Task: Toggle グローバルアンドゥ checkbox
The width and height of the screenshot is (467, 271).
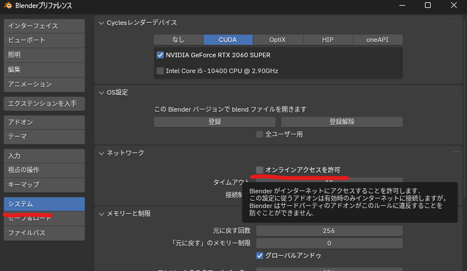Action: (x=260, y=256)
